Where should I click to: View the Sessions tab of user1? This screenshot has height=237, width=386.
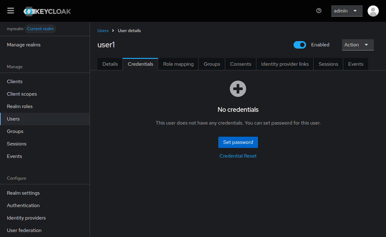pyautogui.click(x=328, y=64)
